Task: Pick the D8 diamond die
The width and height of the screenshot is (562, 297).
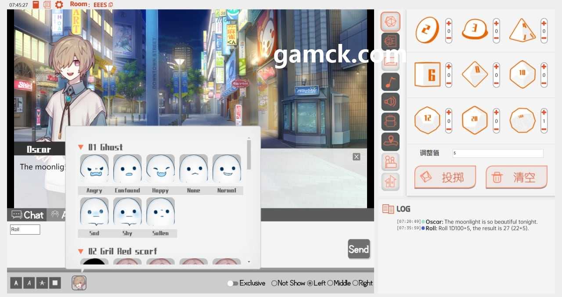Action: point(475,74)
